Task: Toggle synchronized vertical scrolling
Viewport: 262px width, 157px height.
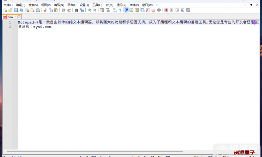Action: tap(102, 10)
